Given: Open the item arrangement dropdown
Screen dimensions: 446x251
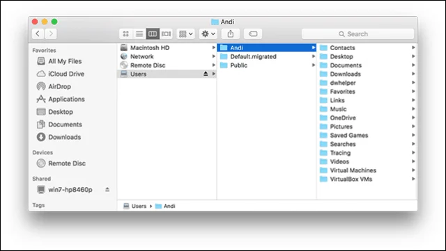Looking at the screenshot, I should [x=186, y=34].
